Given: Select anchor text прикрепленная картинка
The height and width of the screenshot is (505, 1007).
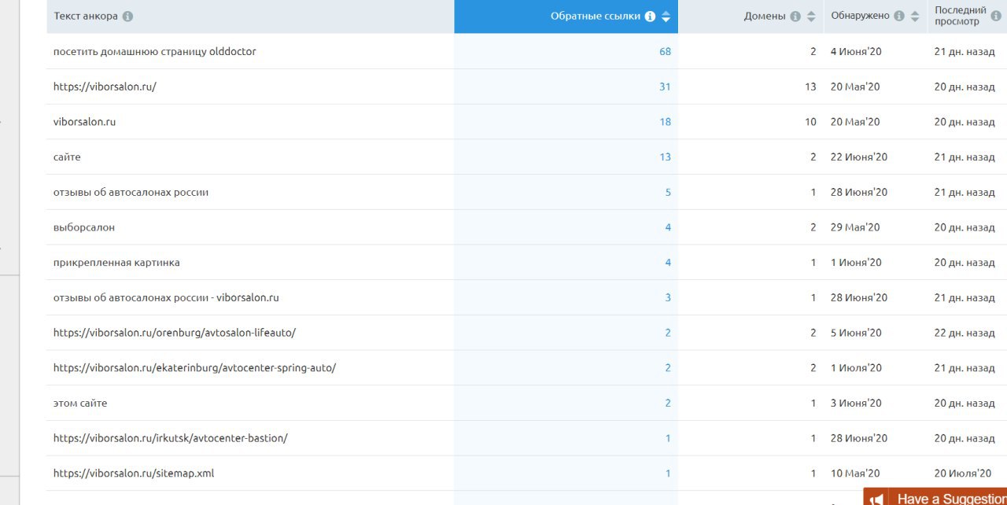Looking at the screenshot, I should click(x=116, y=263).
